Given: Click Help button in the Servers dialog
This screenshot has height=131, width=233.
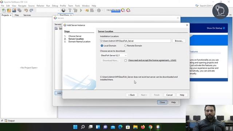Looking at the screenshot, I should [173, 102].
